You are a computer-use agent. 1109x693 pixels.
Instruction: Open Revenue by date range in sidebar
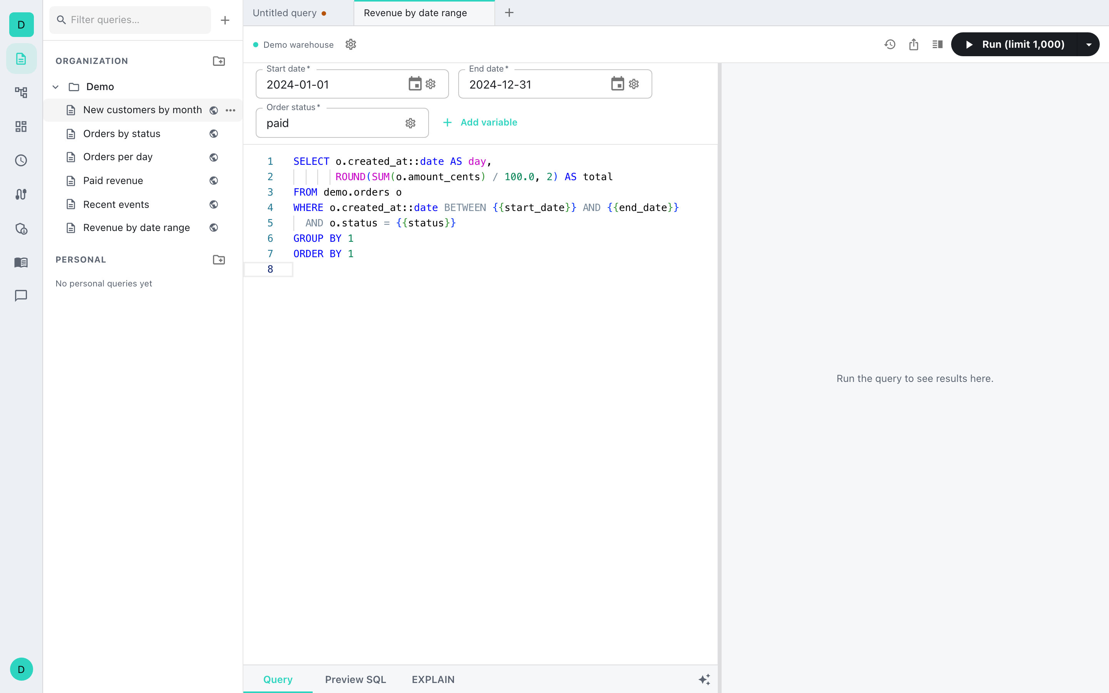pos(142,228)
